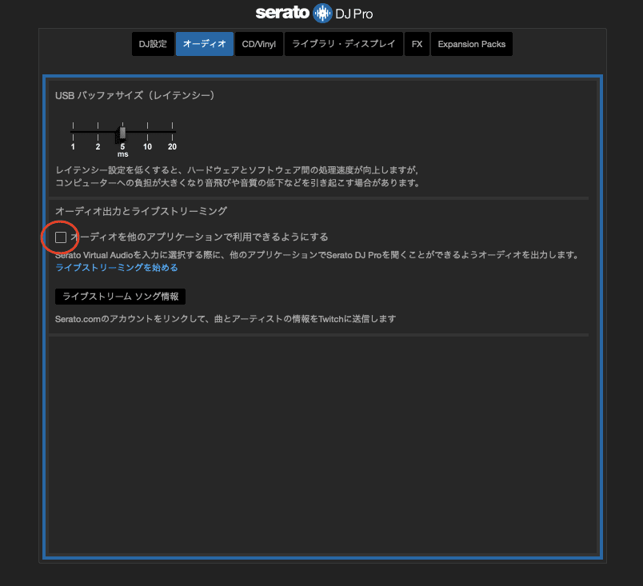Click the USB バッファサイズ（レイテンシー） heading
This screenshot has width=643, height=586.
pyautogui.click(x=135, y=95)
